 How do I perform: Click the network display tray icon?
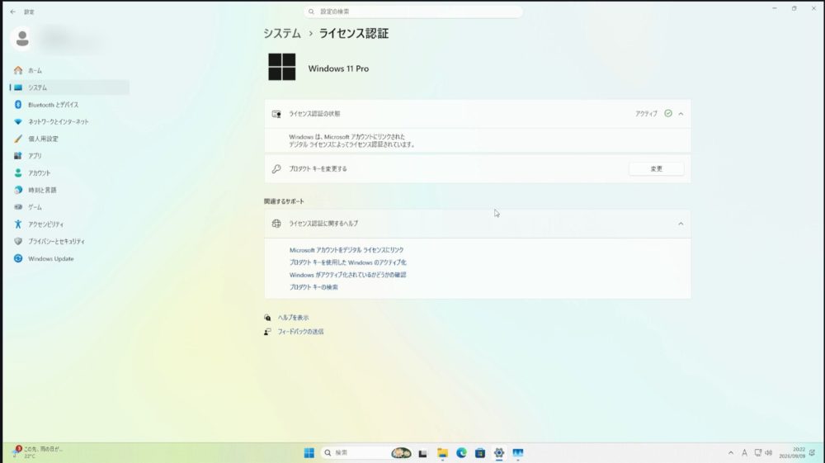pyautogui.click(x=757, y=452)
